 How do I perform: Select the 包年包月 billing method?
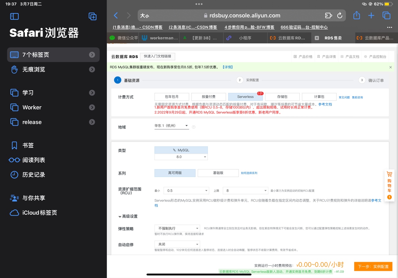point(172,97)
